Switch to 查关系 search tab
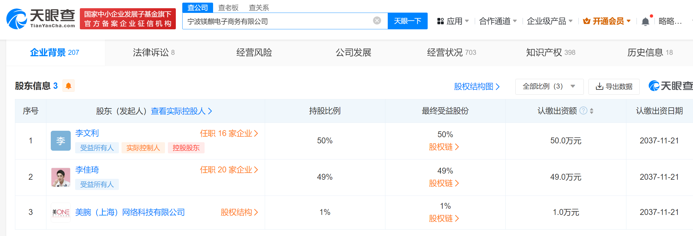 pos(259,8)
